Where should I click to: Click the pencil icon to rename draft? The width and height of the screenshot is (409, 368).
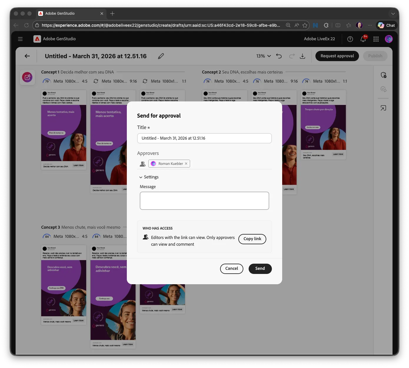pyautogui.click(x=161, y=56)
